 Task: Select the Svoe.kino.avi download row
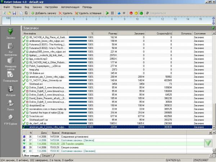pos(117,116)
